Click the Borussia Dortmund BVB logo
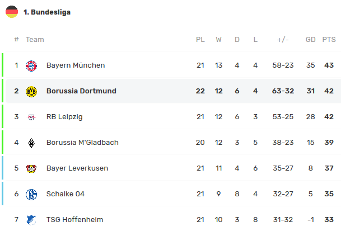Screen dimensions: 341x231 tap(31, 91)
